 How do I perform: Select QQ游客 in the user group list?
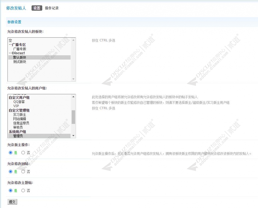[39, 102]
